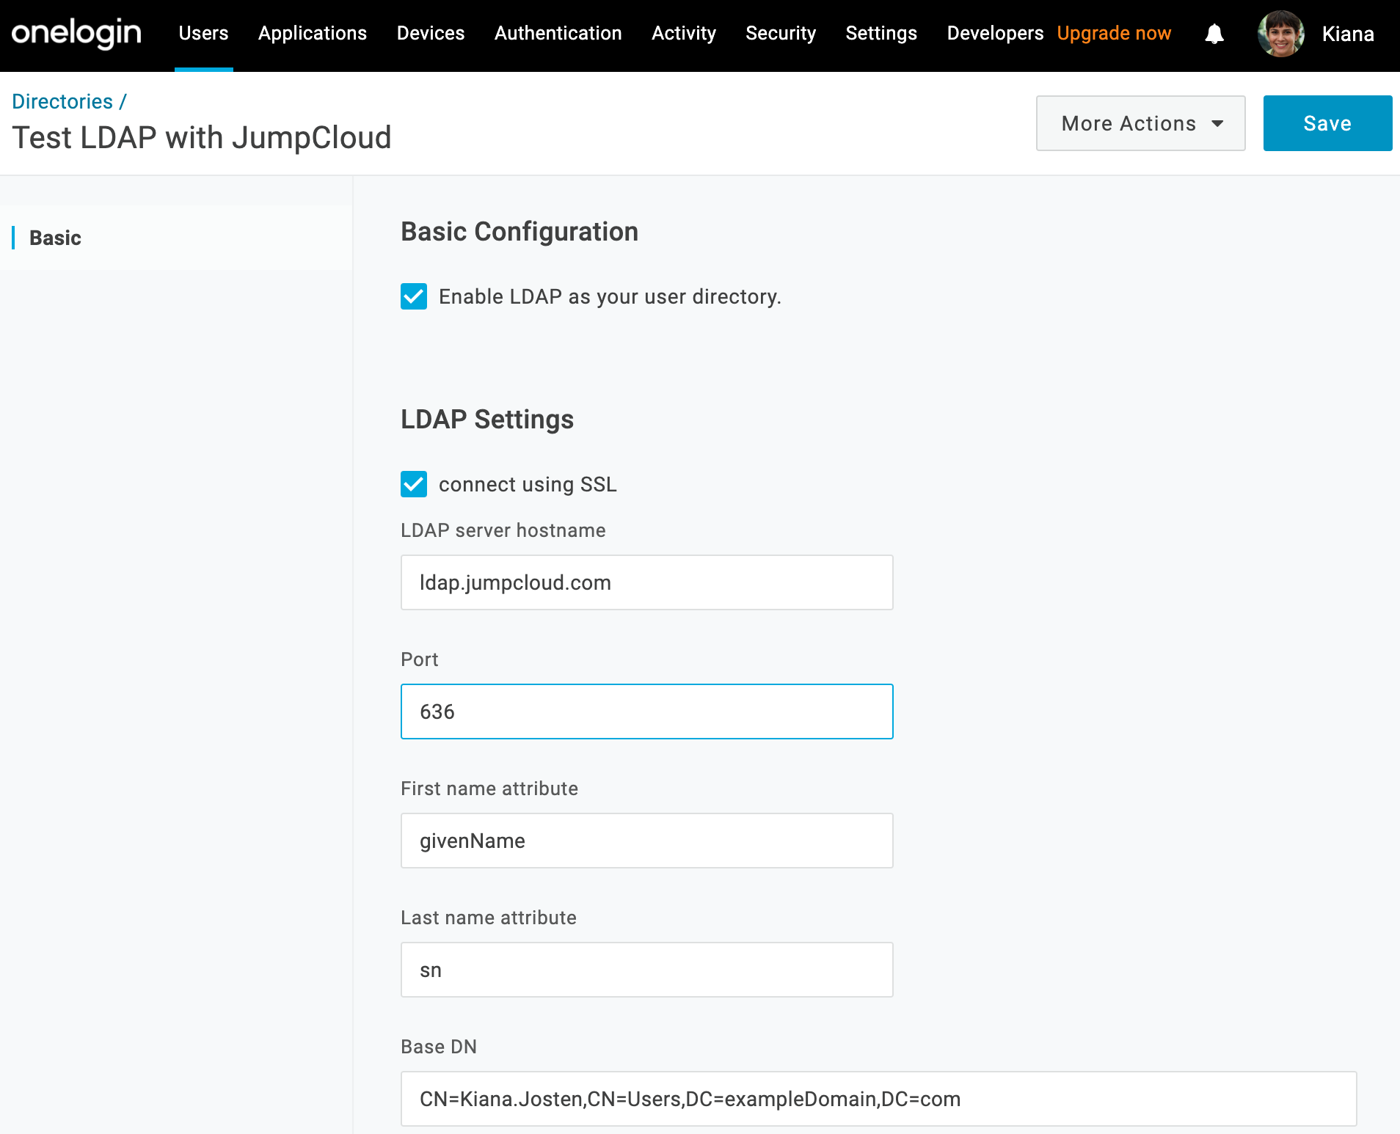Open the Activity menu

pos(683,34)
